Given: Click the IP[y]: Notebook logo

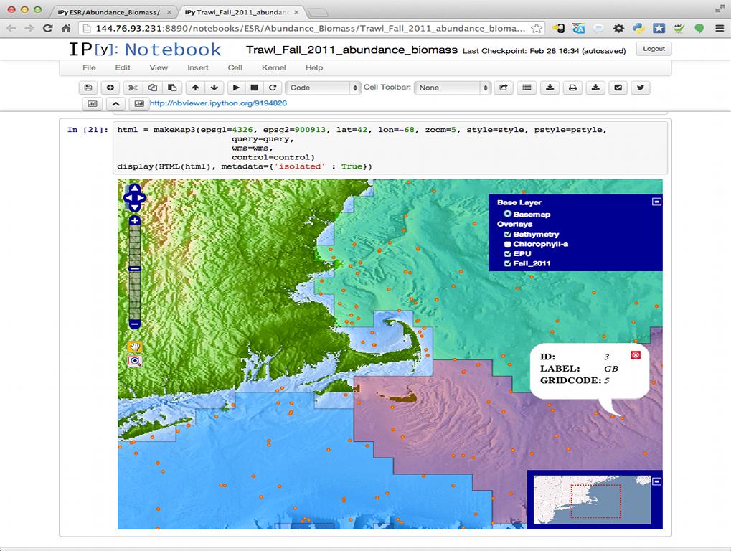Looking at the screenshot, I should coord(145,50).
